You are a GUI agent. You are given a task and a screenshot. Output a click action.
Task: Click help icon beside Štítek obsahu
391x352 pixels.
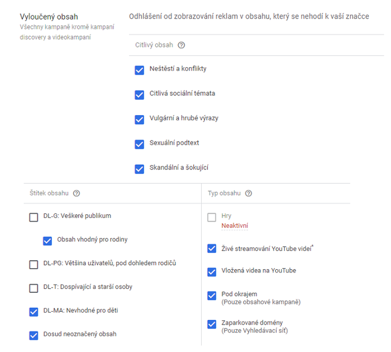[x=77, y=194]
